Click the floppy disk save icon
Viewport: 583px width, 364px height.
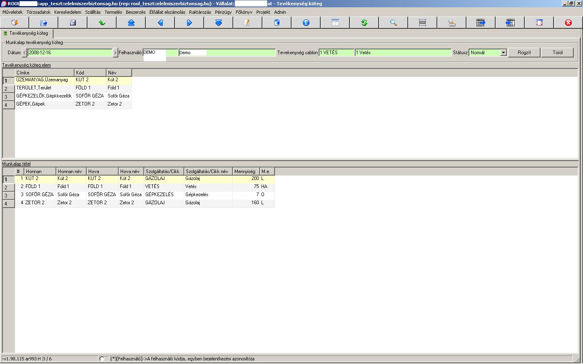coord(73,23)
